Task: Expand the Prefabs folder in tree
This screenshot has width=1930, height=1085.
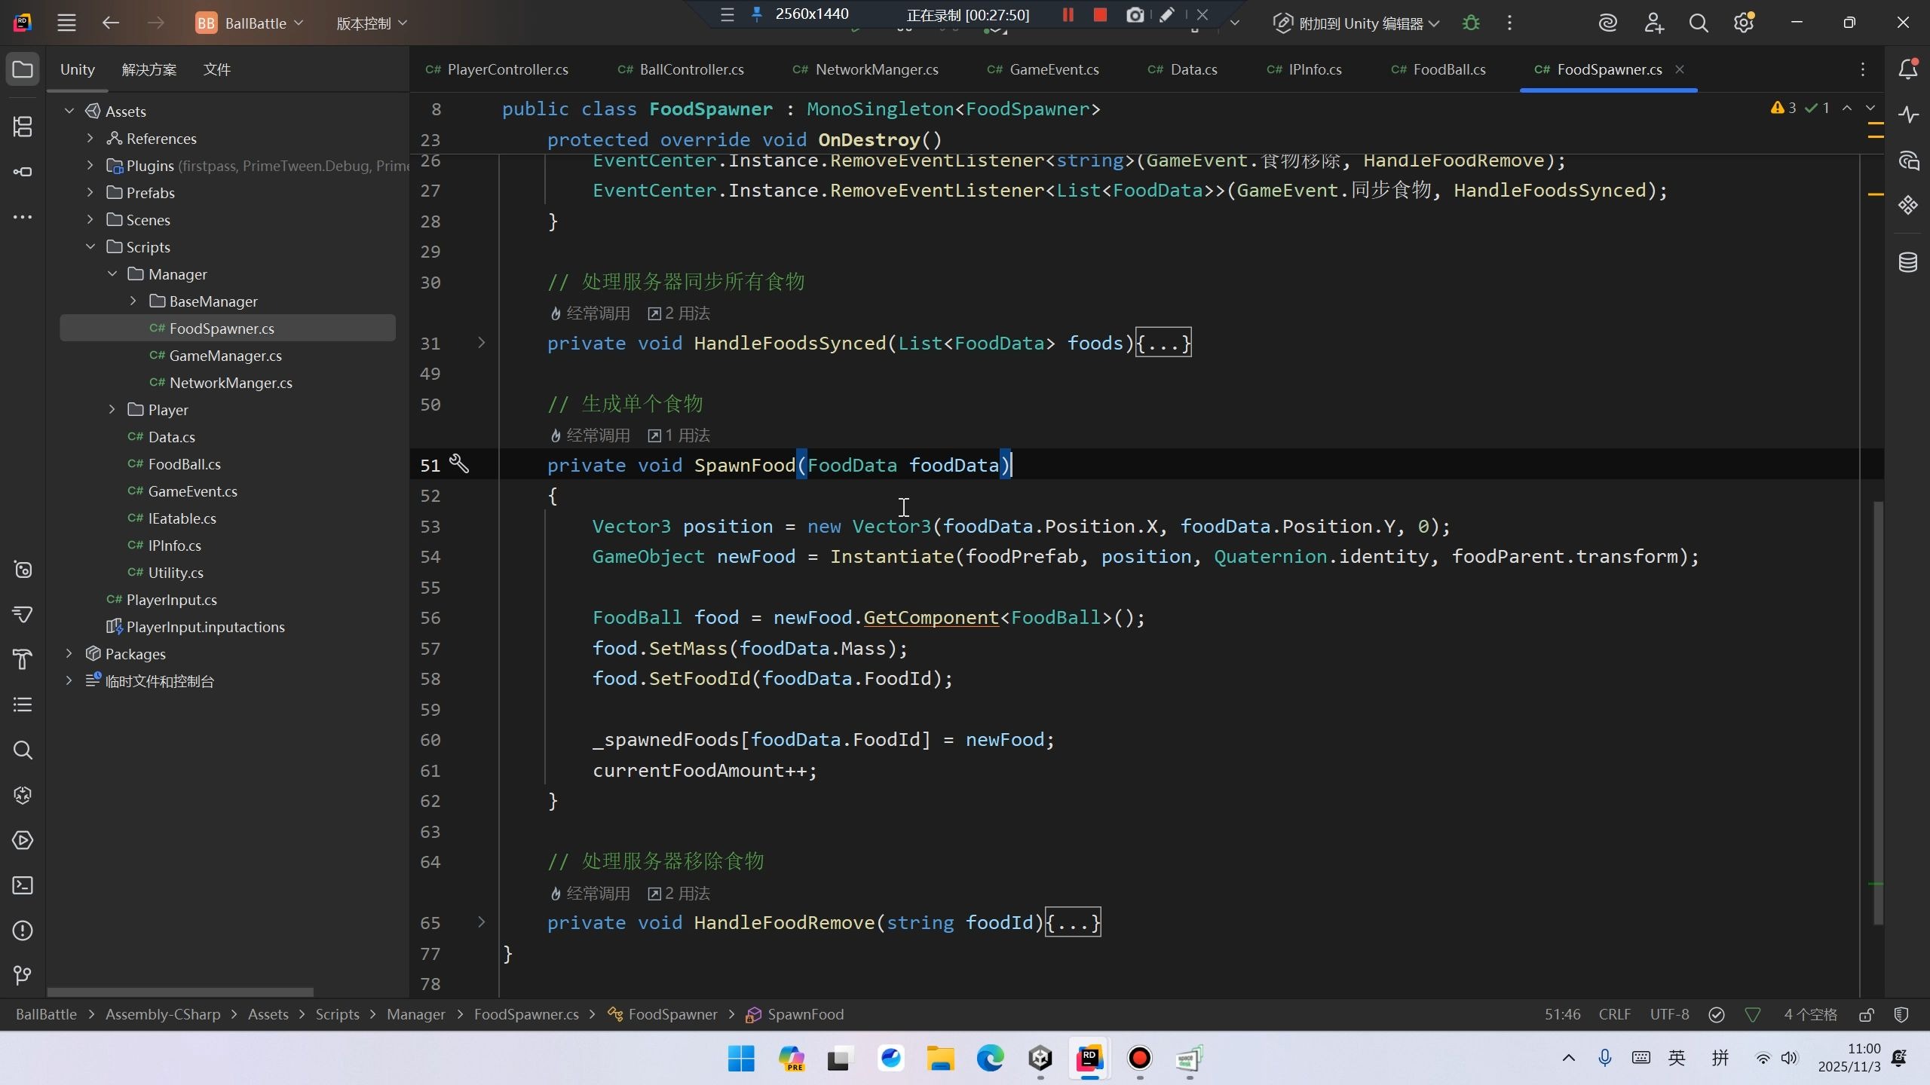Action: point(90,193)
